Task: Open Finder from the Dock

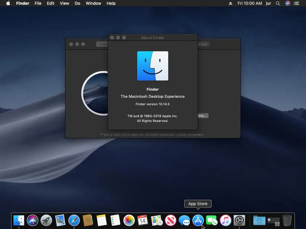Action: [19, 220]
